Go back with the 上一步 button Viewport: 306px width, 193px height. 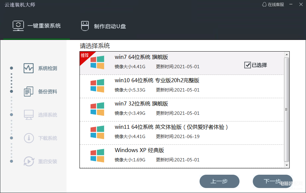click(x=219, y=181)
